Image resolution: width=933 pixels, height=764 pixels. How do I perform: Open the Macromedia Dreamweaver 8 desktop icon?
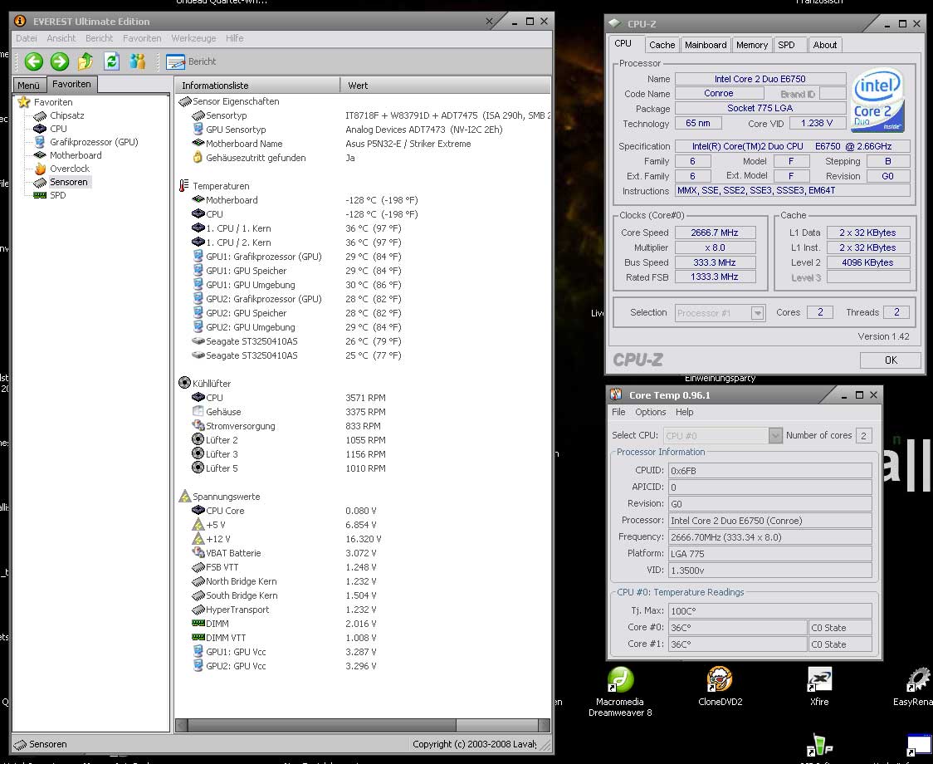point(620,679)
